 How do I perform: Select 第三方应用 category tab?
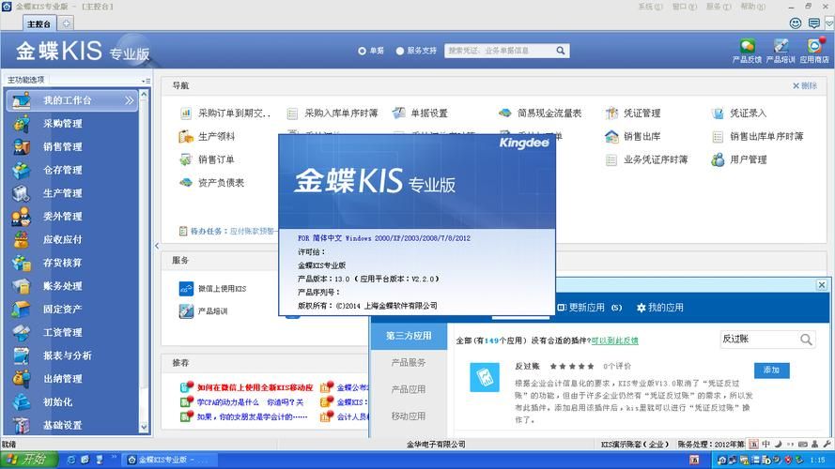[409, 336]
